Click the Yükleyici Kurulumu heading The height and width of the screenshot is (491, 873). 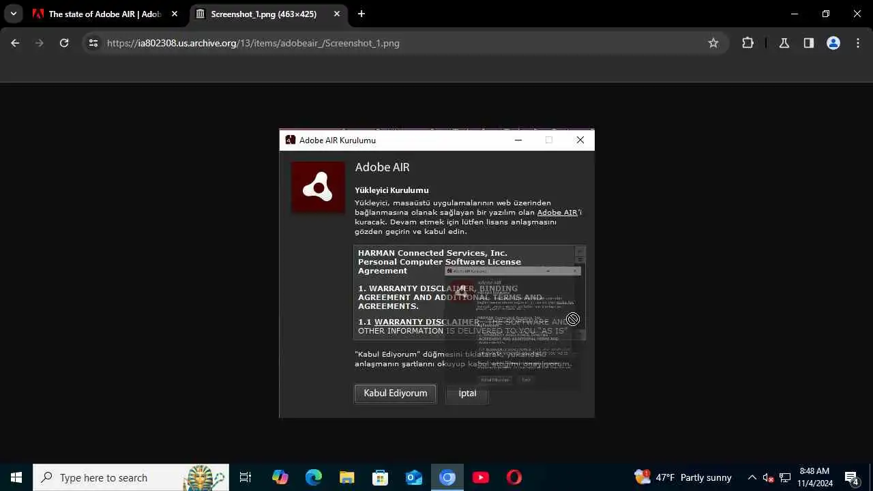391,190
